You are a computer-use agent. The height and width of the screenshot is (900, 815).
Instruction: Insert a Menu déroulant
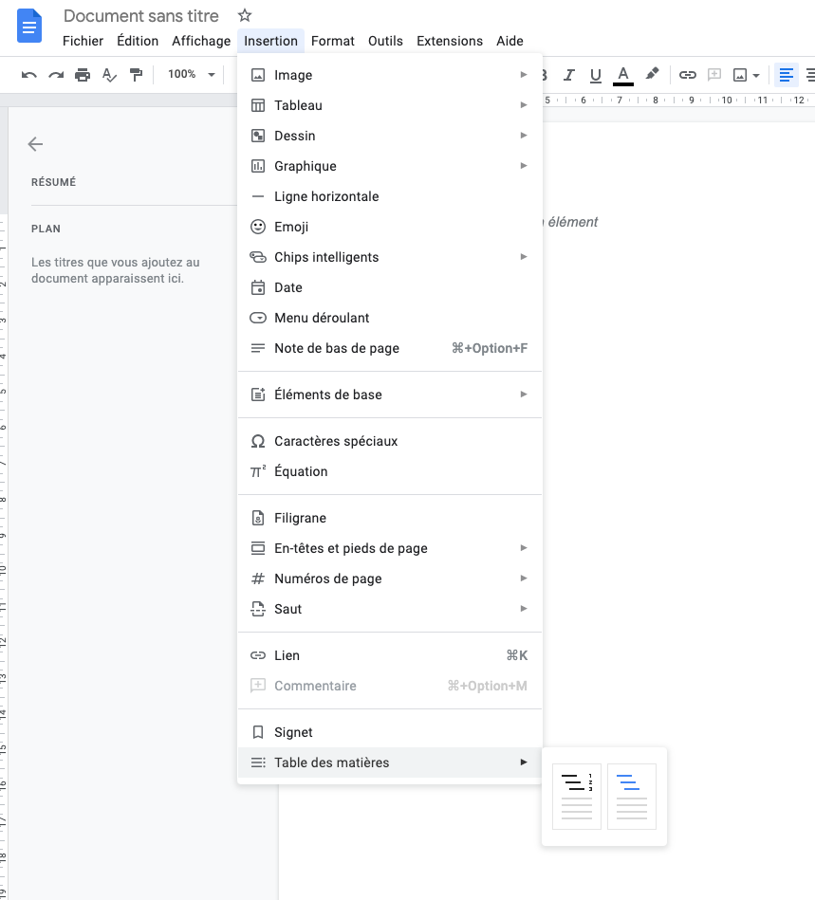[389, 318]
